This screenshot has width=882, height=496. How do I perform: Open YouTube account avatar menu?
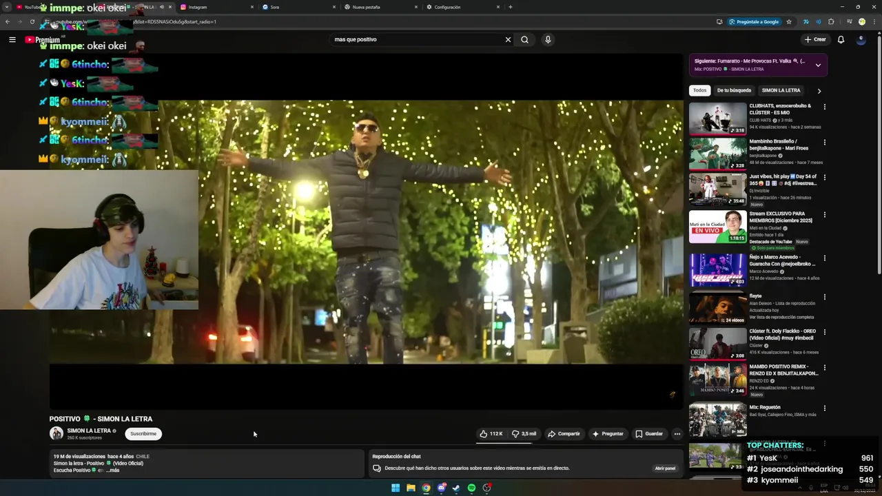point(861,39)
